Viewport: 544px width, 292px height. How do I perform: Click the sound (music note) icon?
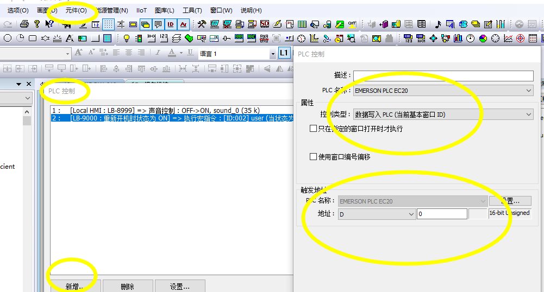click(x=438, y=24)
